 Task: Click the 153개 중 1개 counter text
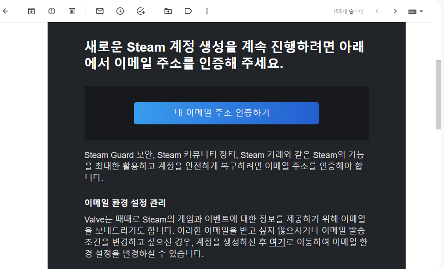point(348,12)
